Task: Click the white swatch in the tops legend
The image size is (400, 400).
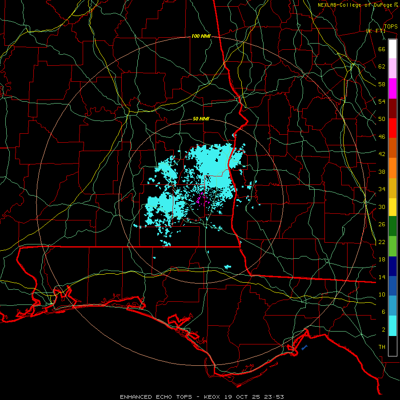Action: [x=392, y=49]
